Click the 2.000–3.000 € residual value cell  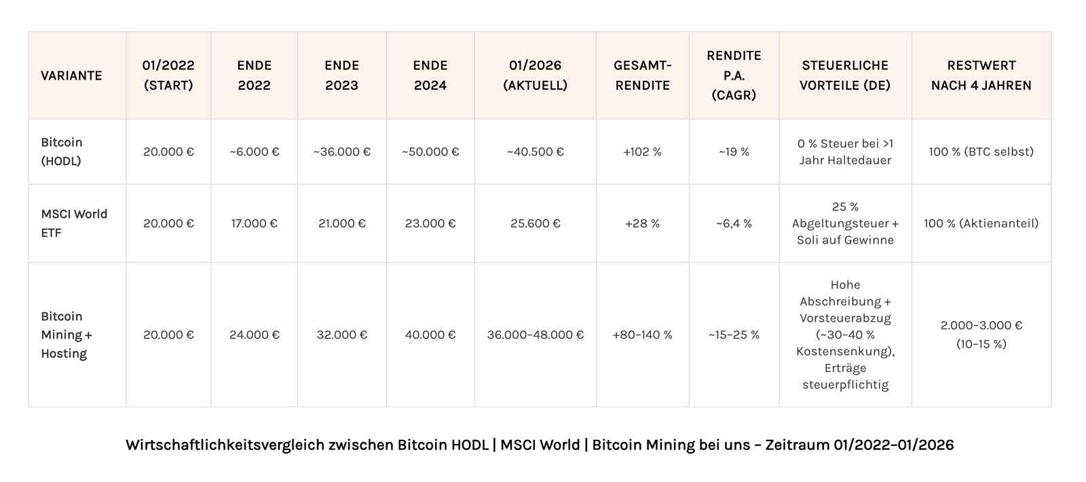981,335
